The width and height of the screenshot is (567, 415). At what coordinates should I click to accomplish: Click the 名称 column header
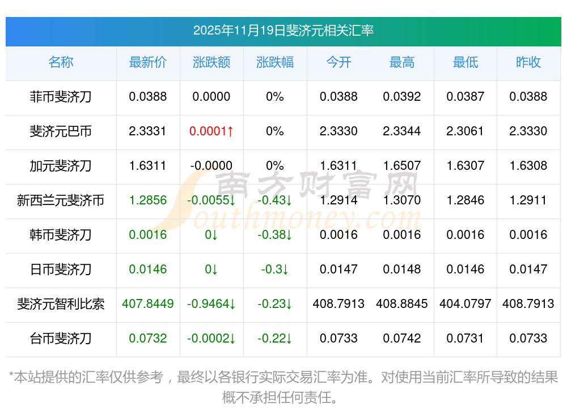pyautogui.click(x=61, y=63)
